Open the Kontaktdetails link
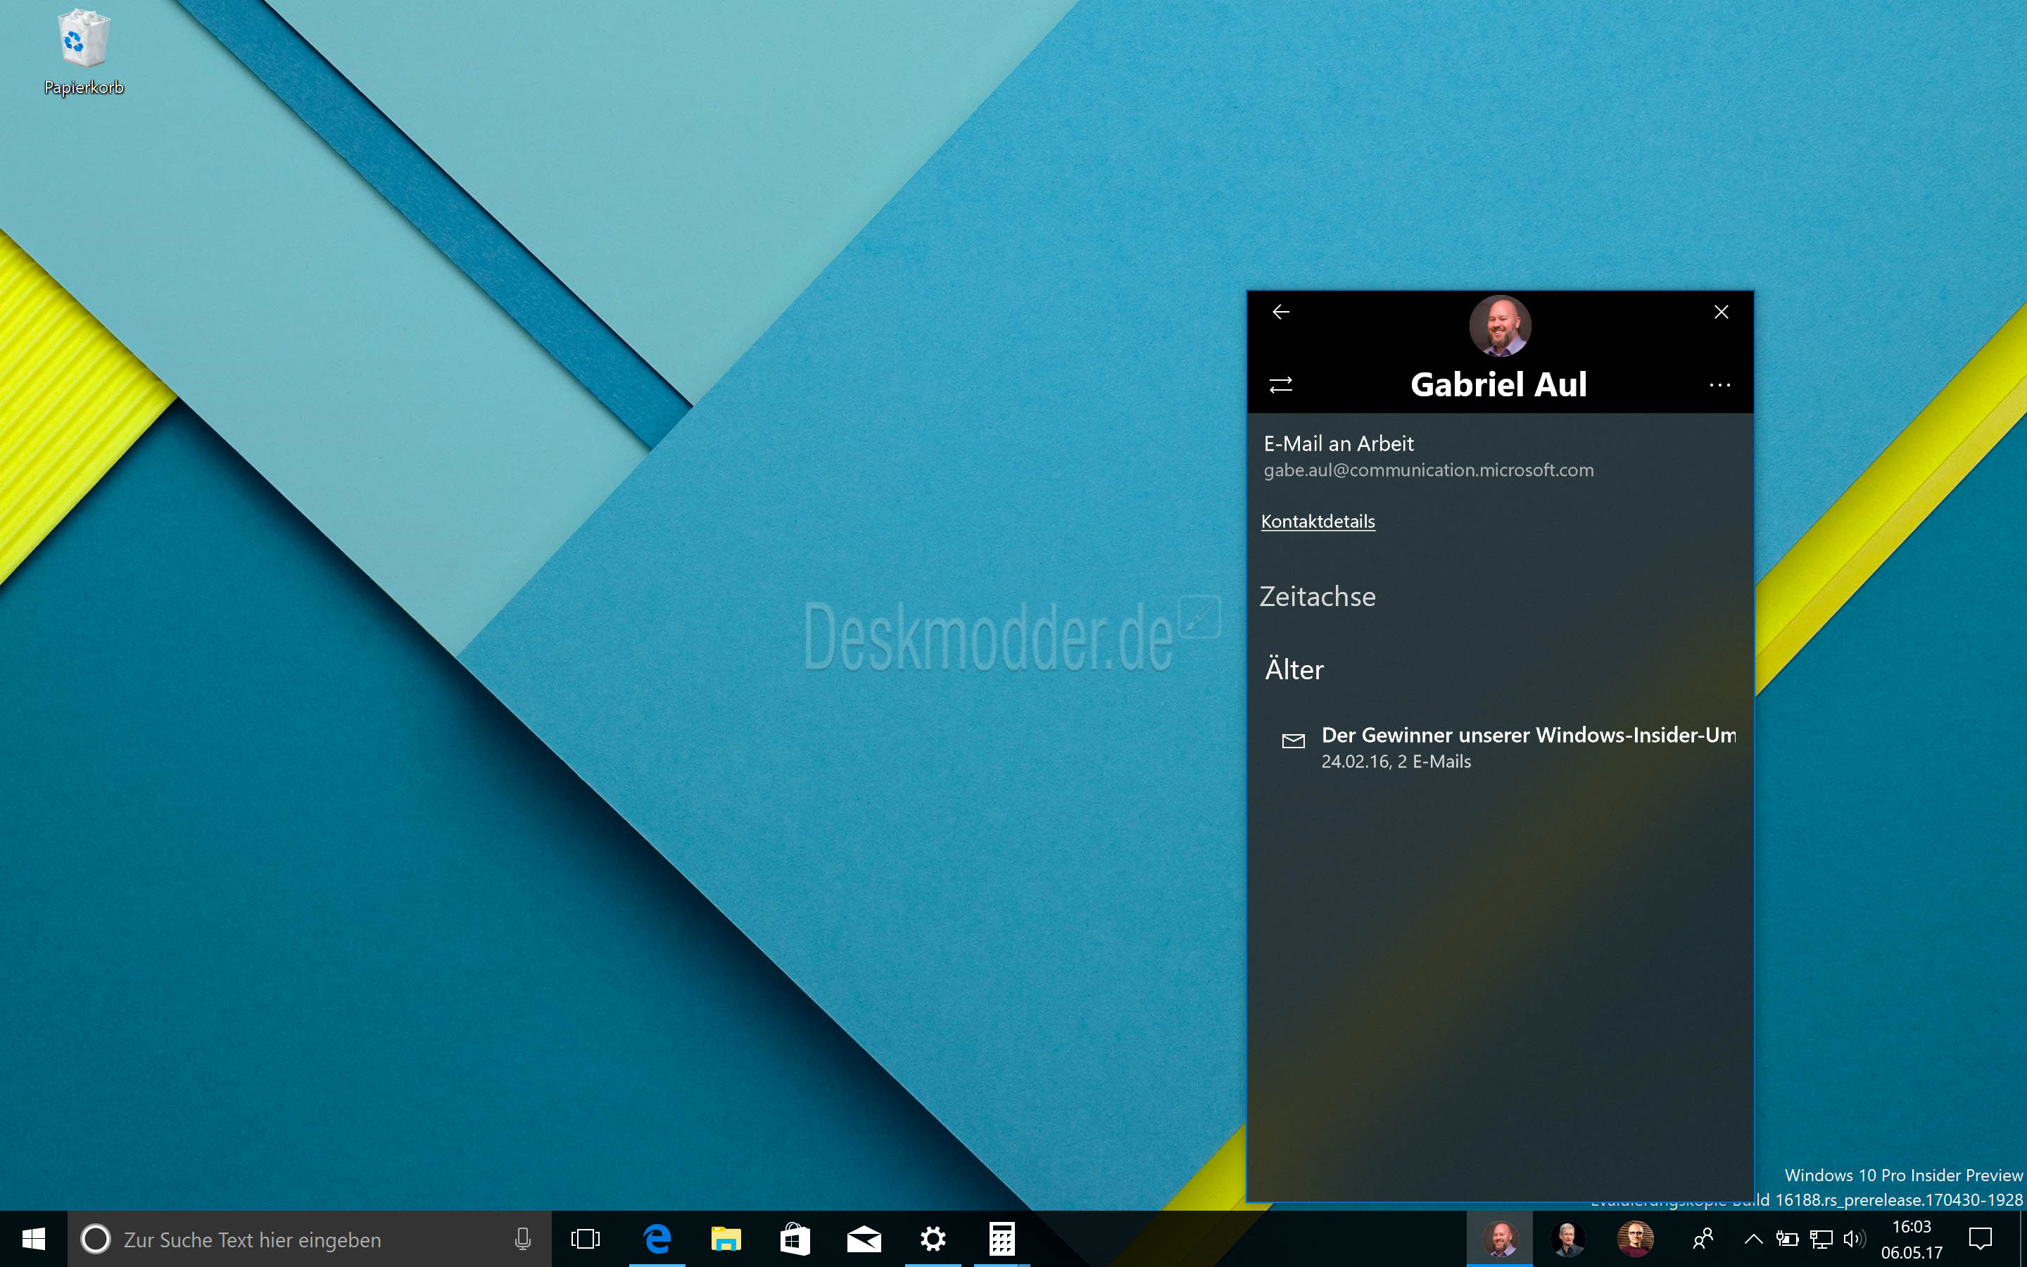2027x1267 pixels. pyautogui.click(x=1318, y=521)
